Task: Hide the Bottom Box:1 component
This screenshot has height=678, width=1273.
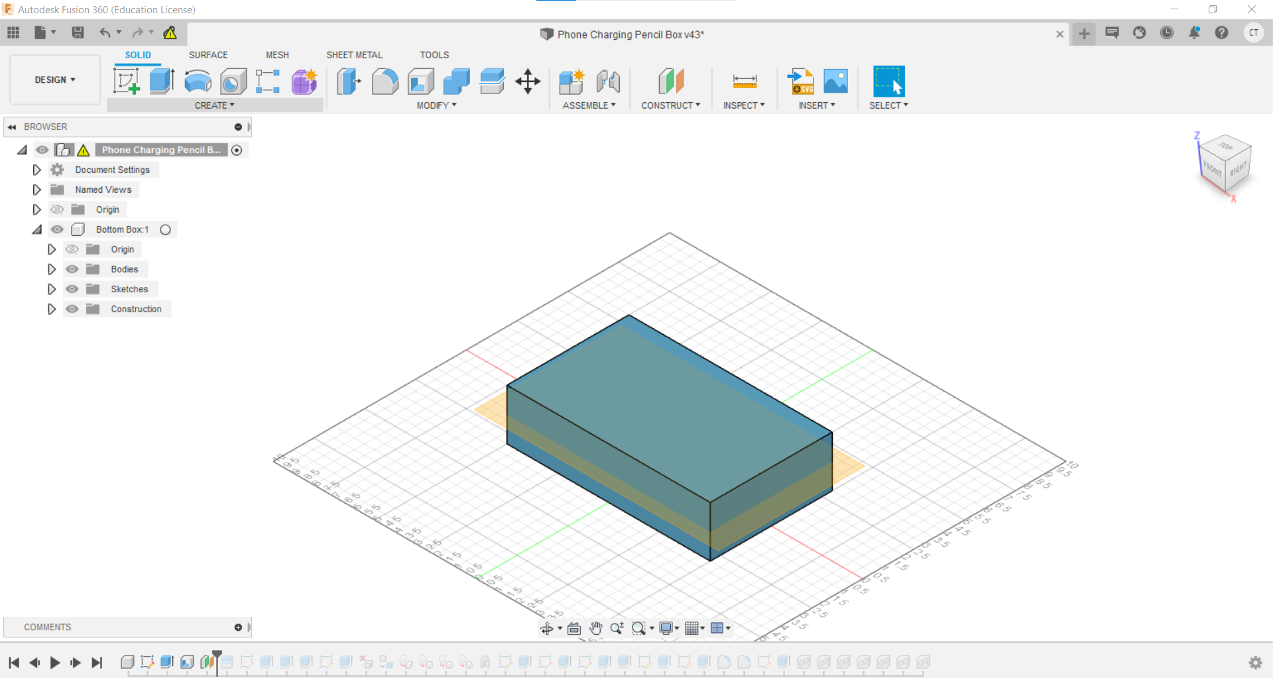Action: (x=58, y=229)
